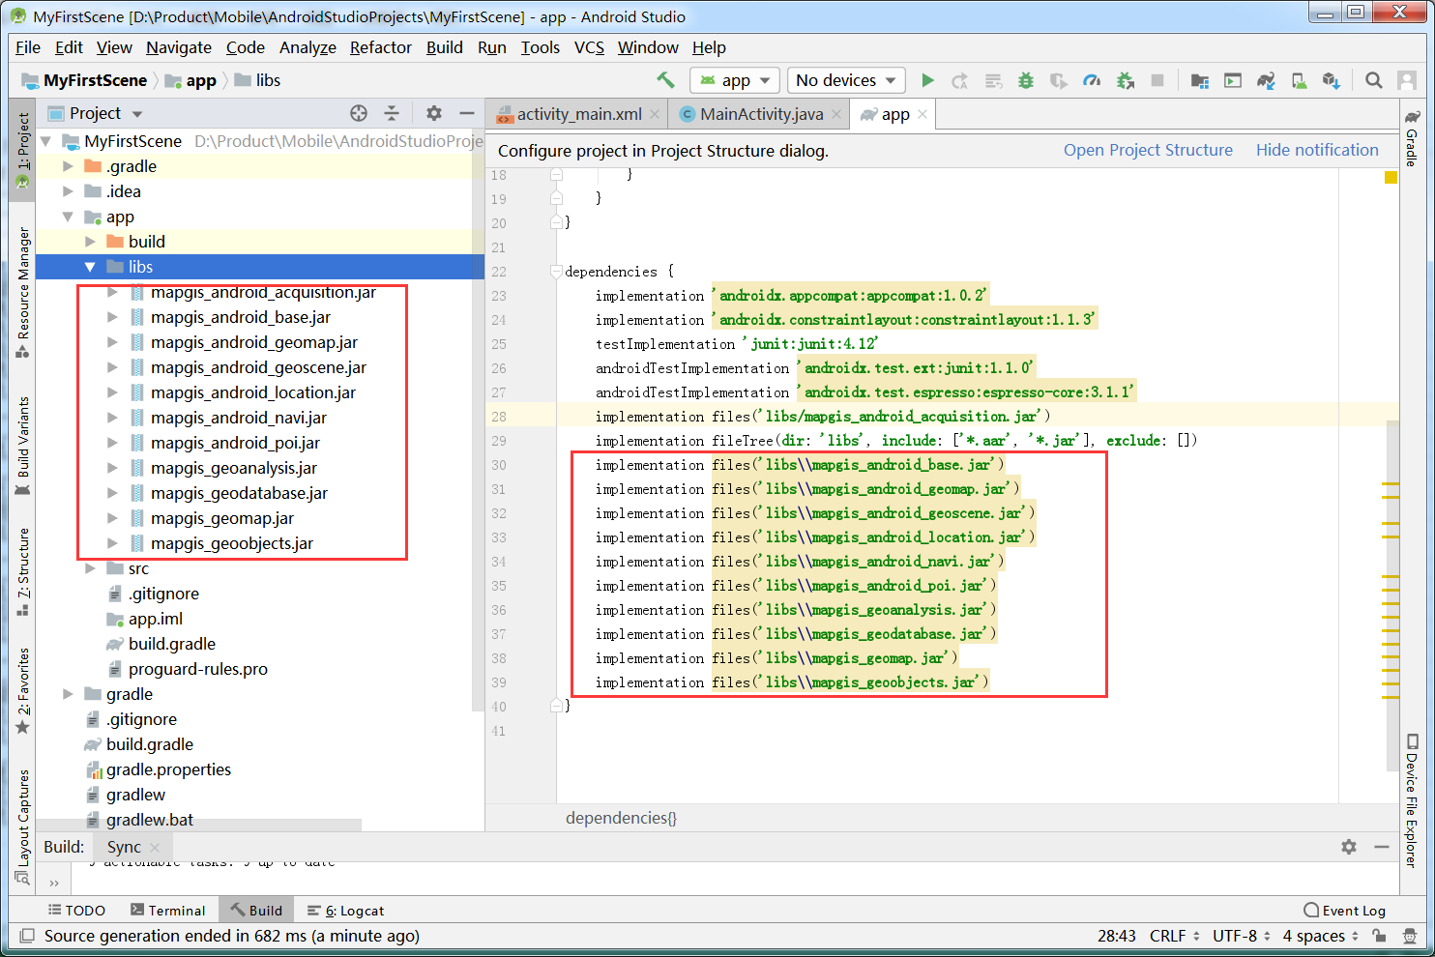Expand the .gradle folder
This screenshot has width=1435, height=957.
(x=68, y=166)
